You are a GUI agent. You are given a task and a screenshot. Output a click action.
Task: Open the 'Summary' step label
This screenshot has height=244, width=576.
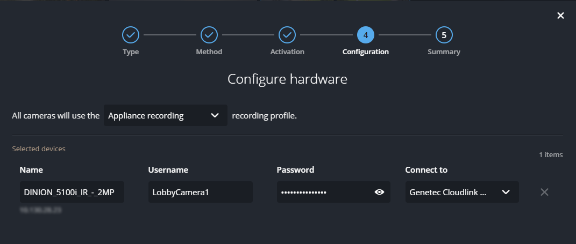click(x=444, y=52)
